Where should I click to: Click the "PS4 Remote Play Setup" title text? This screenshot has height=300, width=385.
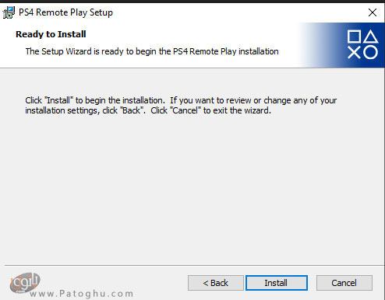(x=65, y=12)
